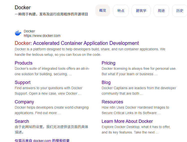Click the "Docker's suite of integrated tools" snippet
The width and height of the screenshot is (187, 142).
pyautogui.click(x=52, y=71)
